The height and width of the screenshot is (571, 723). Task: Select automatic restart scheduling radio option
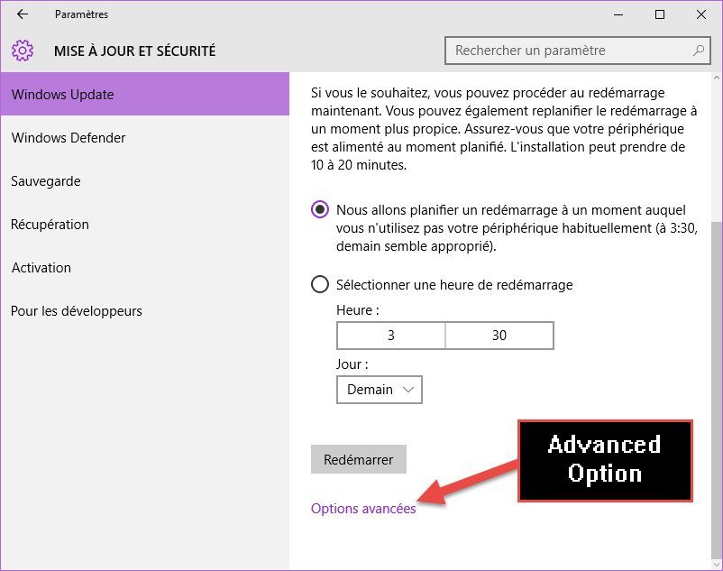(320, 209)
